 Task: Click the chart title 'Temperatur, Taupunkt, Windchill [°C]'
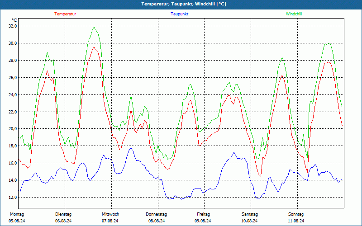click(x=184, y=4)
